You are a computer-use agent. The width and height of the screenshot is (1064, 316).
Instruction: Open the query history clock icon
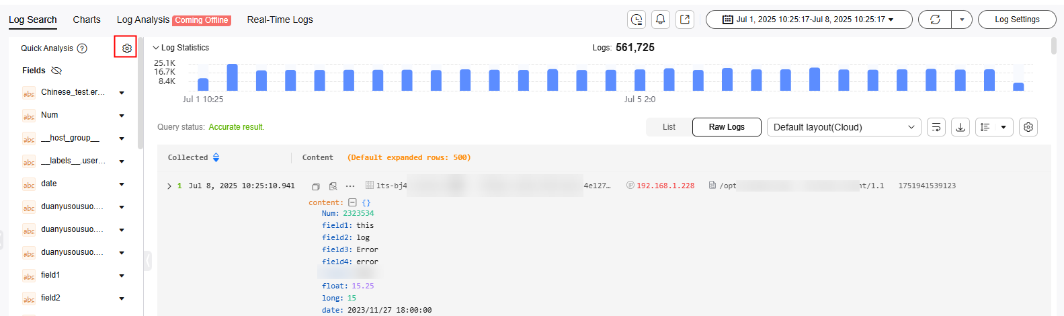point(637,19)
